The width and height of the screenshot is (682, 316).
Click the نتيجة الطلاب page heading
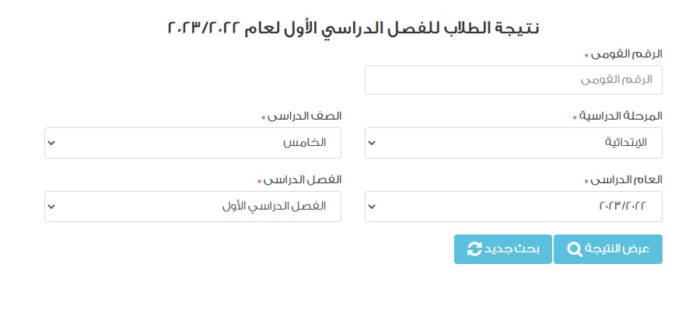[353, 28]
